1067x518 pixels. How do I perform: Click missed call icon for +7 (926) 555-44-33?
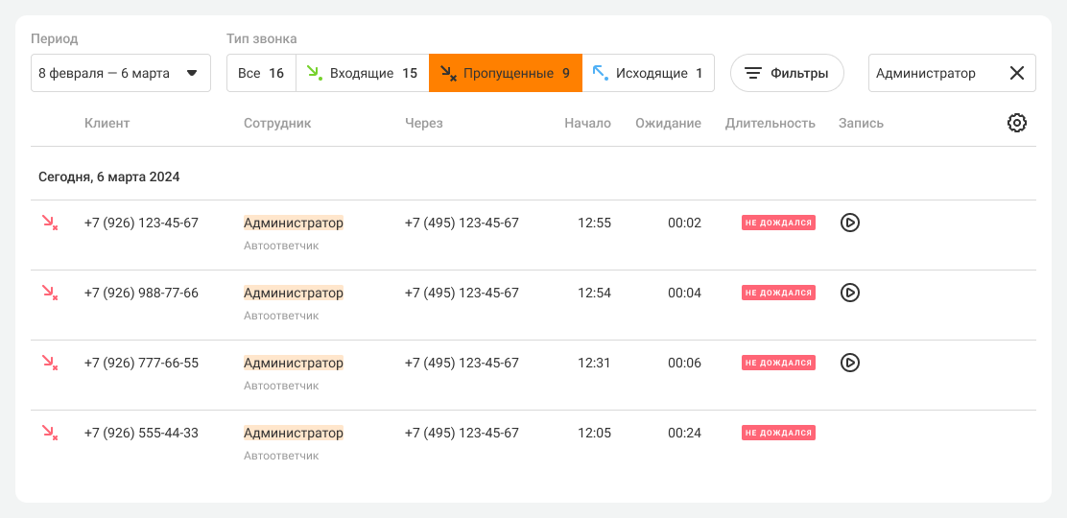[x=49, y=433]
